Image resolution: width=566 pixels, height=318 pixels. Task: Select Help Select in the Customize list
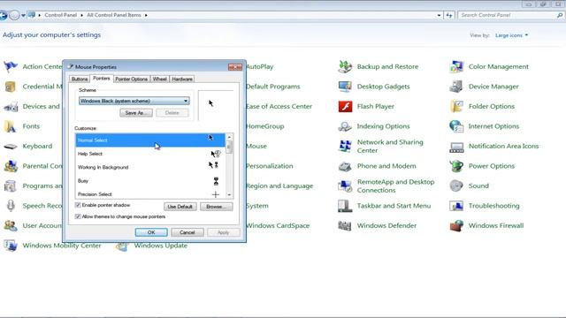150,154
